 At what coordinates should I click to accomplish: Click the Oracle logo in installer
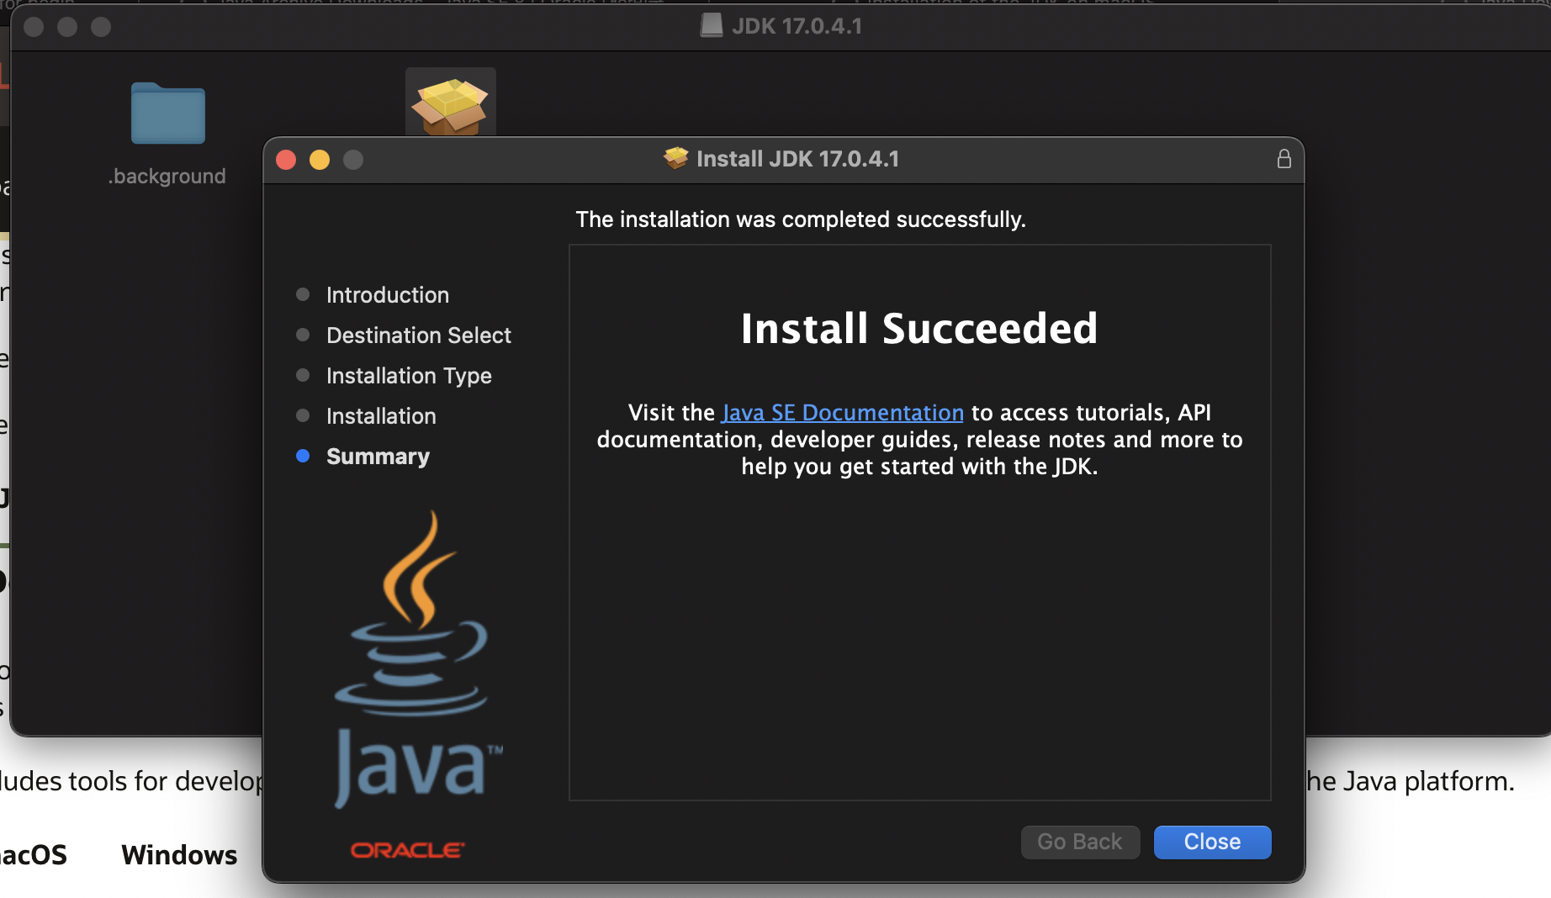pyautogui.click(x=407, y=850)
